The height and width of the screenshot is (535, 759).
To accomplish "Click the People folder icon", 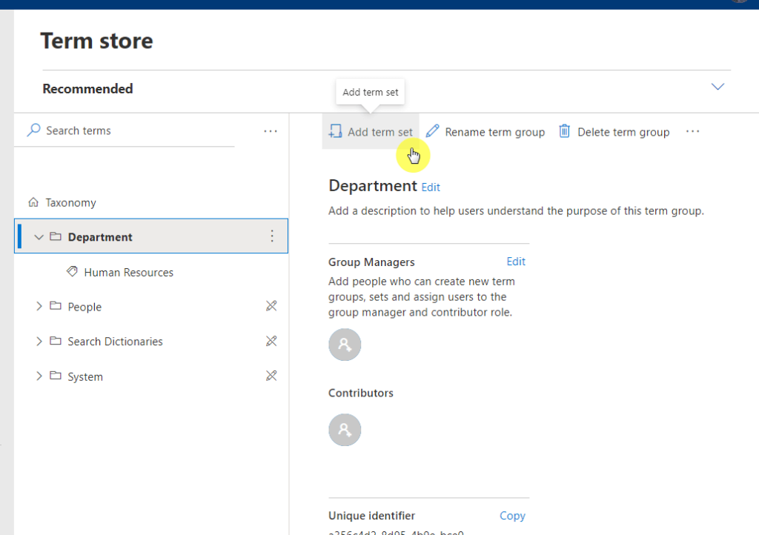I will pyautogui.click(x=56, y=306).
